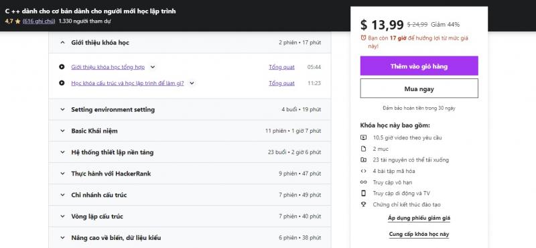Click play icon beside Giới thiệu khóa học tổng hợp

pyautogui.click(x=62, y=67)
